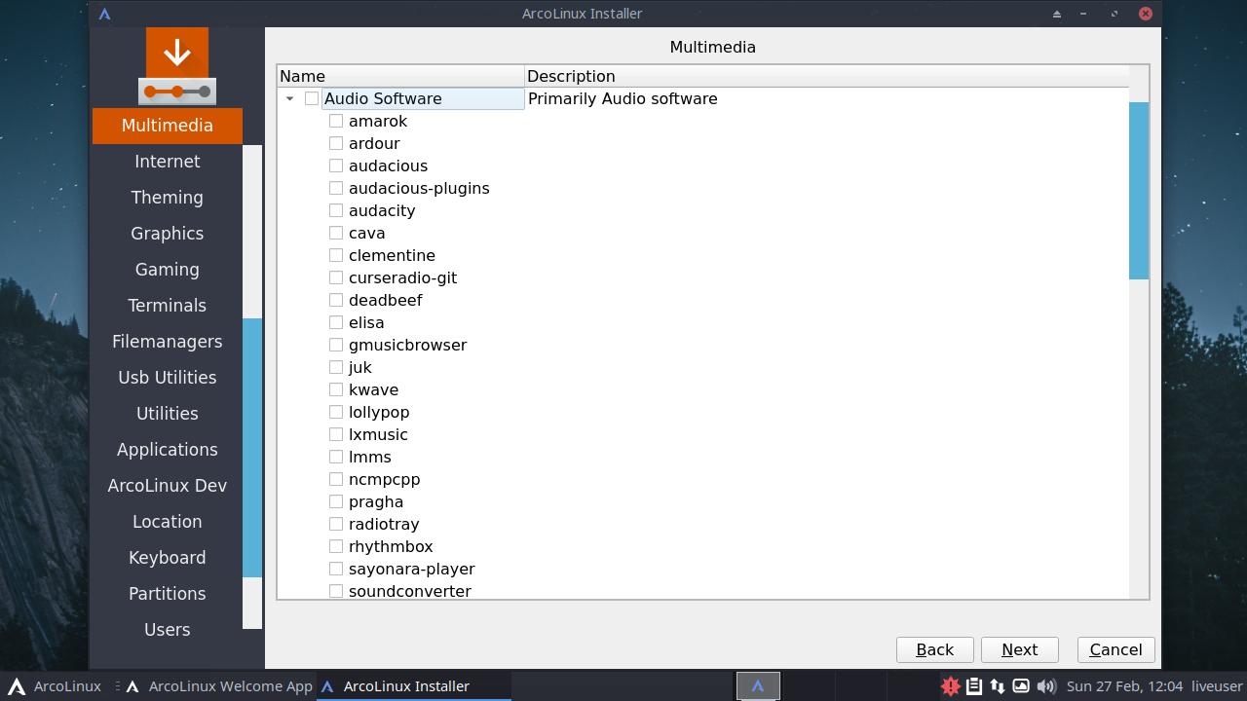Select the kwave row text
This screenshot has height=701, width=1247.
tap(373, 389)
